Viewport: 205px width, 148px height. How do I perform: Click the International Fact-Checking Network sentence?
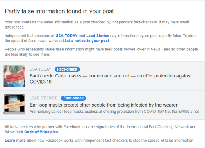point(100,129)
